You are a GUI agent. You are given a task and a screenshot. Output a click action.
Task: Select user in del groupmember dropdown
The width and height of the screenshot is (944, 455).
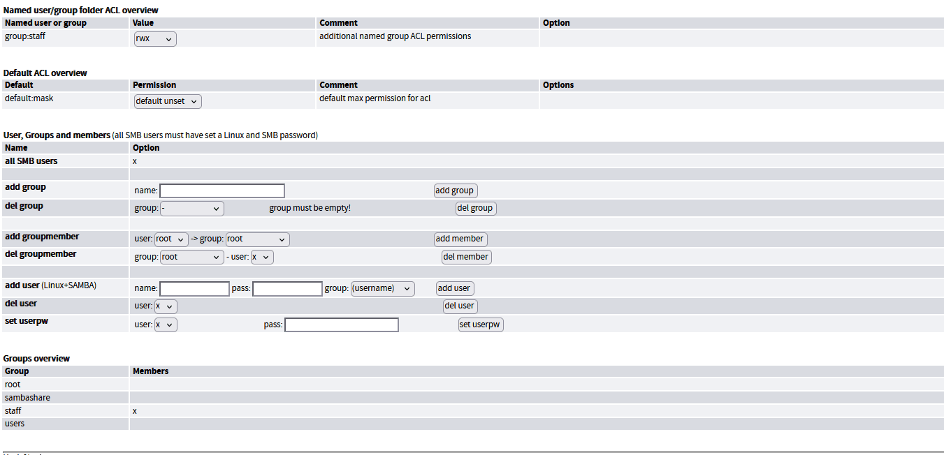(x=262, y=257)
